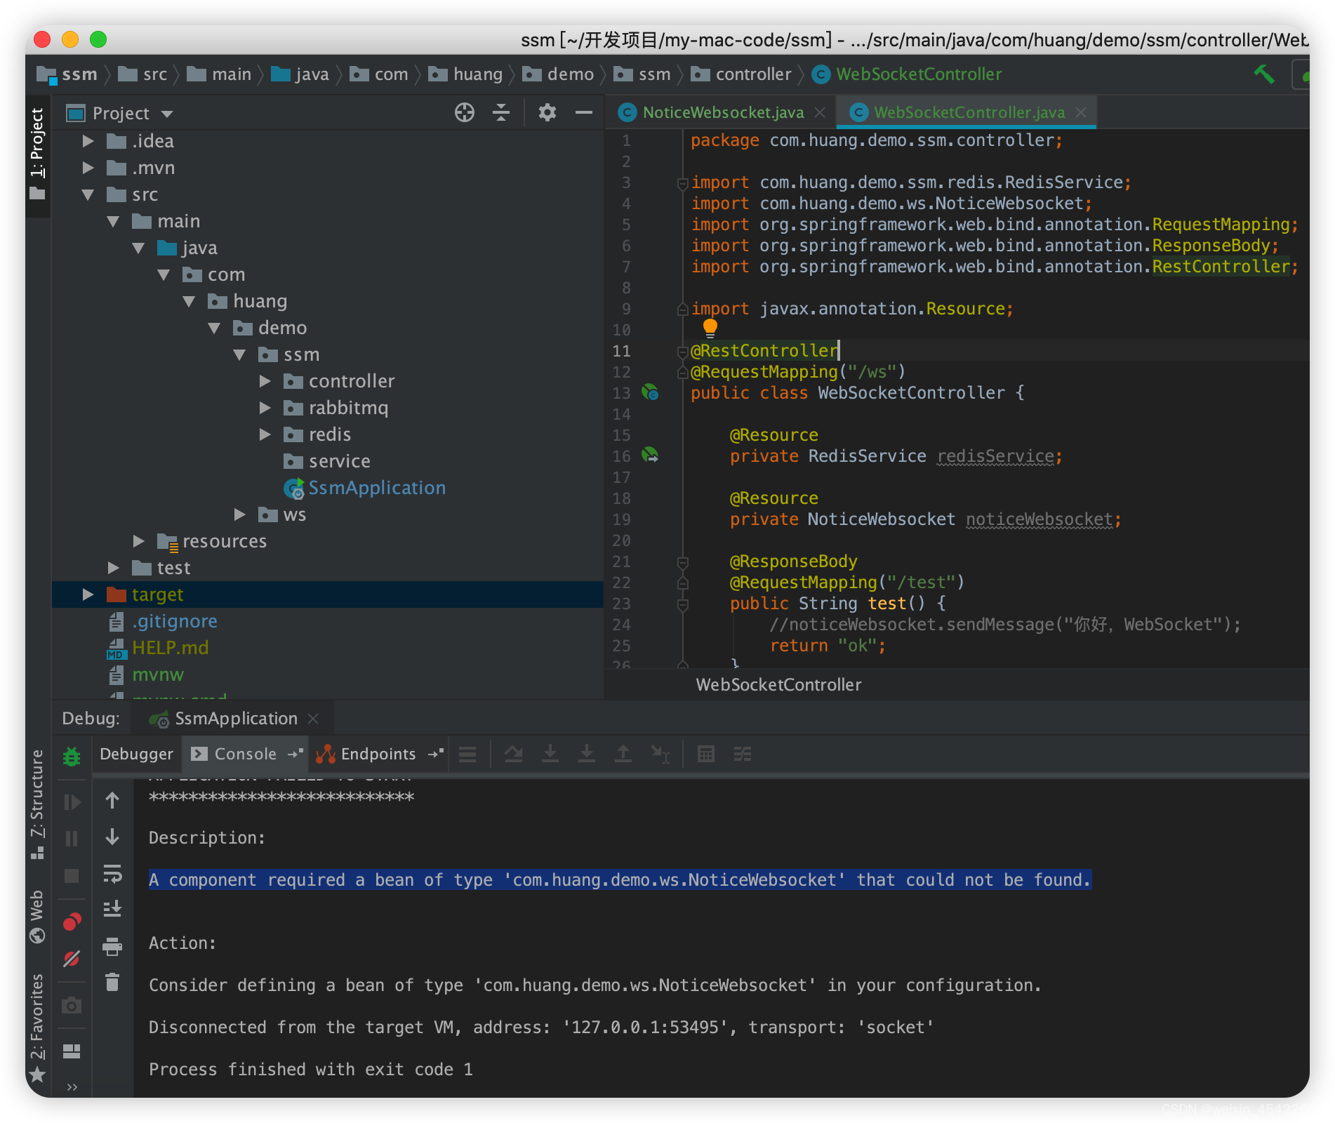This screenshot has height=1123, width=1335.
Task: Expand the controller package
Action: [265, 380]
